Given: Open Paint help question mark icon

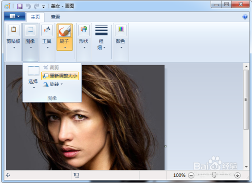Looking at the screenshot, I should point(245,17).
